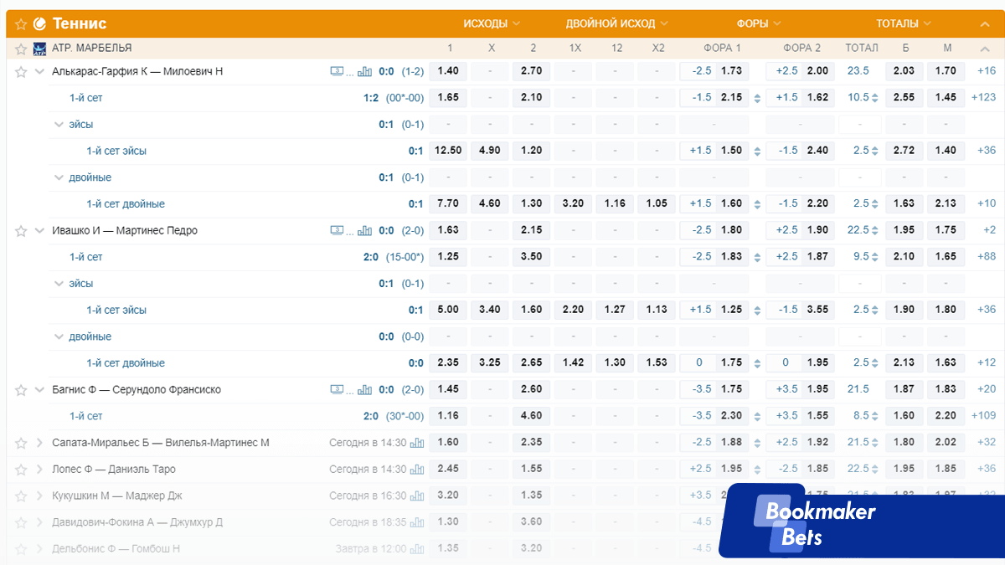Star the АТР. МАРБЕЛЬЯ tournament
Viewport: 1005px width, 565px height.
click(x=21, y=49)
